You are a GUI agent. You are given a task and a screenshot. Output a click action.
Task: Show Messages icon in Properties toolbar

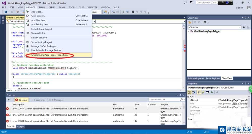(207, 92)
